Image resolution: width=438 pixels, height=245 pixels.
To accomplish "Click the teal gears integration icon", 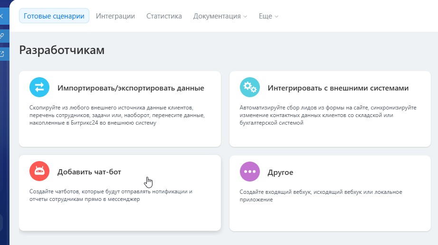I will click(x=250, y=87).
